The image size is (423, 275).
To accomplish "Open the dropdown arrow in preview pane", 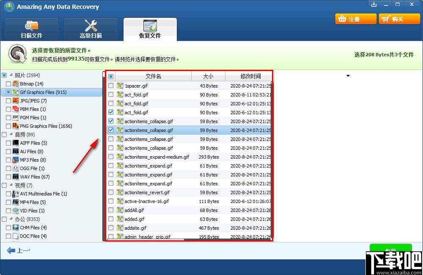I will pos(348,76).
